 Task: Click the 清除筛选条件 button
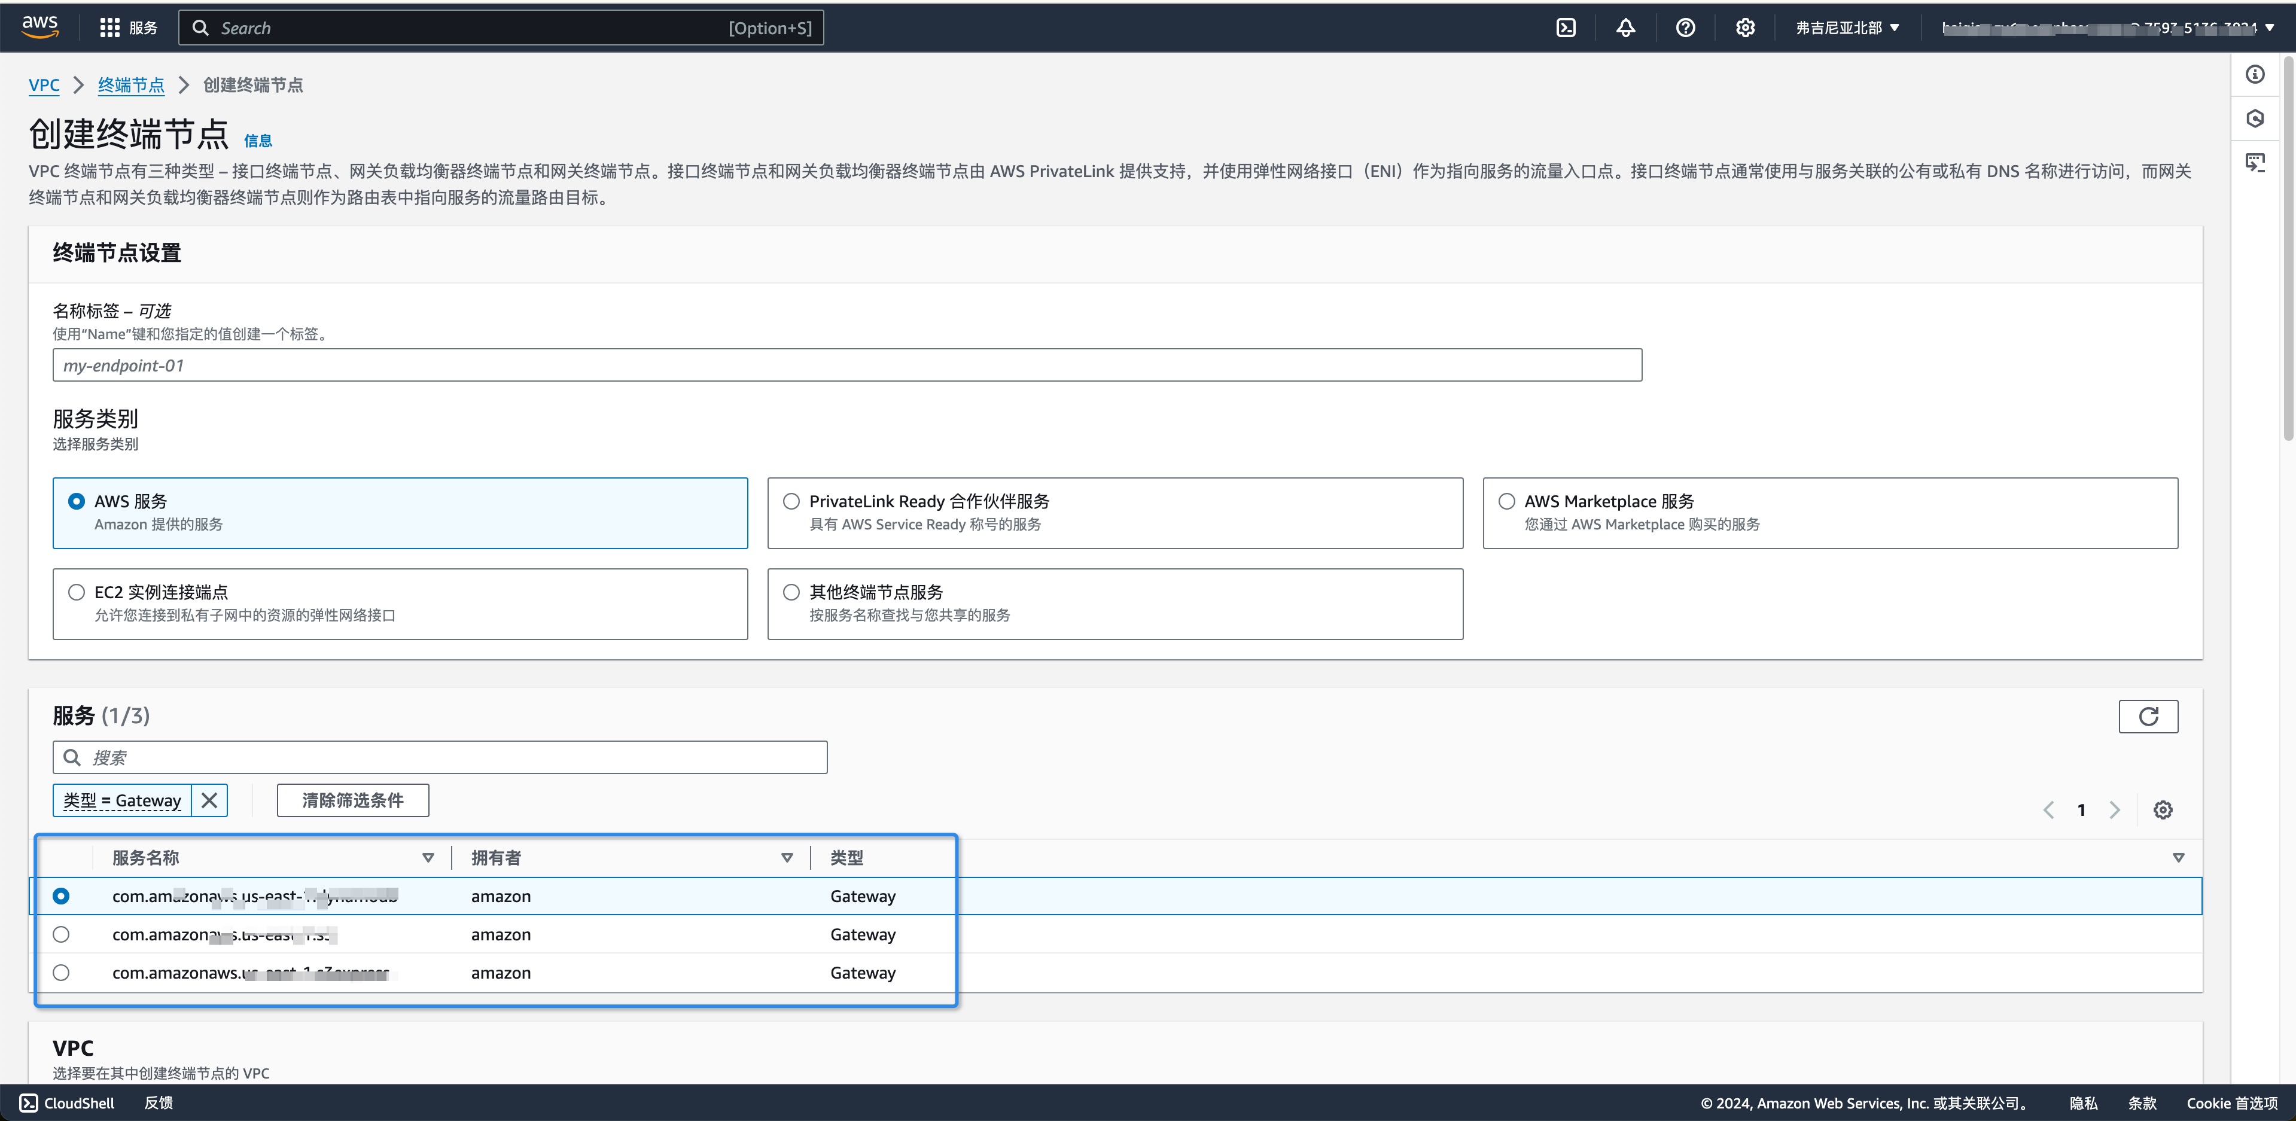(x=353, y=800)
